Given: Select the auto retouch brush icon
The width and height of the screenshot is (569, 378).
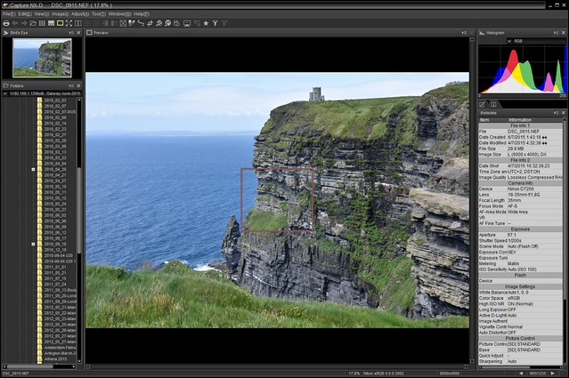Looking at the screenshot, I should (159, 23).
